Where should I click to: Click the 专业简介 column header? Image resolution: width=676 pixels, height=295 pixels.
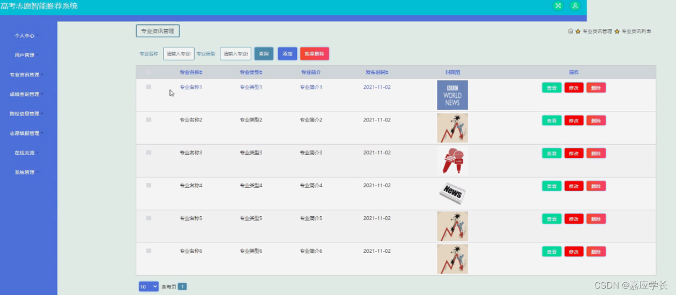pyautogui.click(x=311, y=72)
